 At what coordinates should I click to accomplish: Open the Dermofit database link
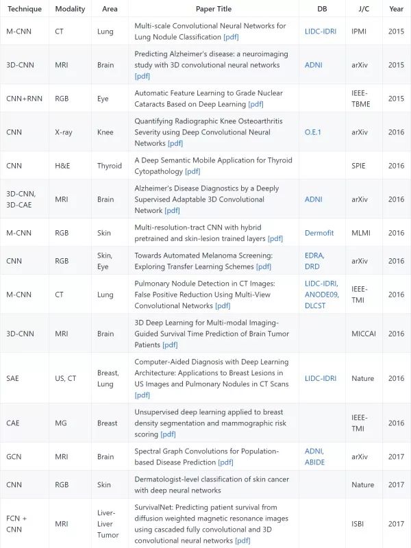(x=319, y=233)
